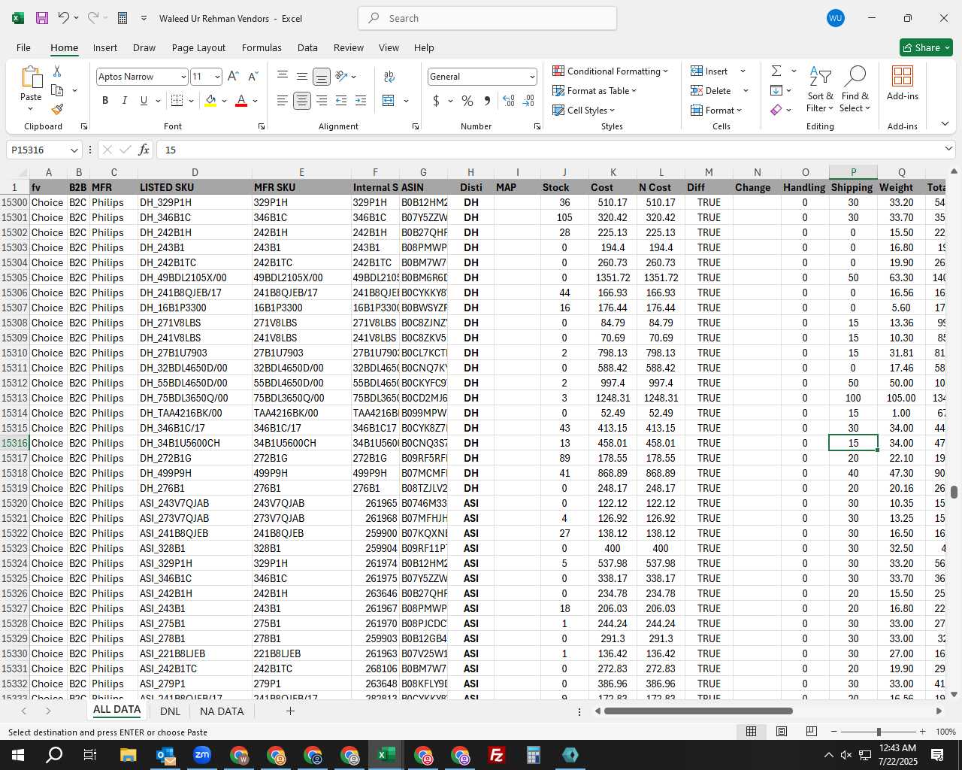
Task: Expand Format as Table menu
Action: pos(594,90)
